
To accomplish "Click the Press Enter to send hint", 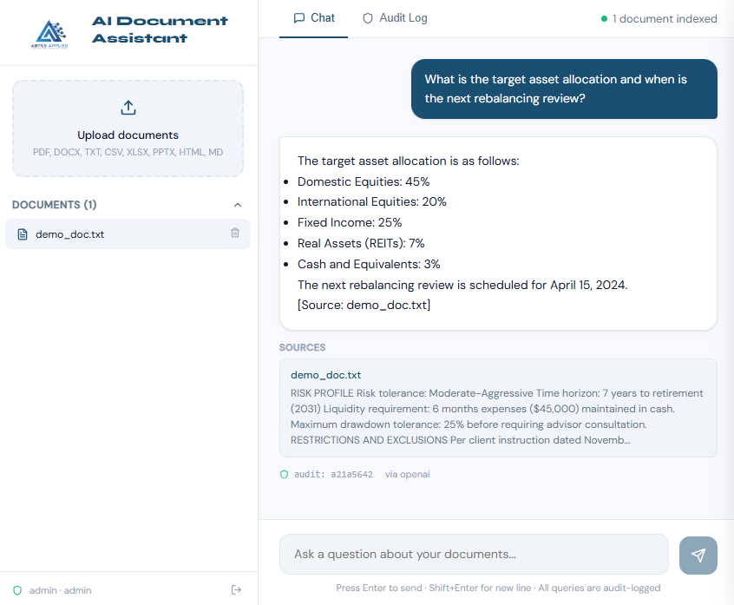I will [498, 588].
